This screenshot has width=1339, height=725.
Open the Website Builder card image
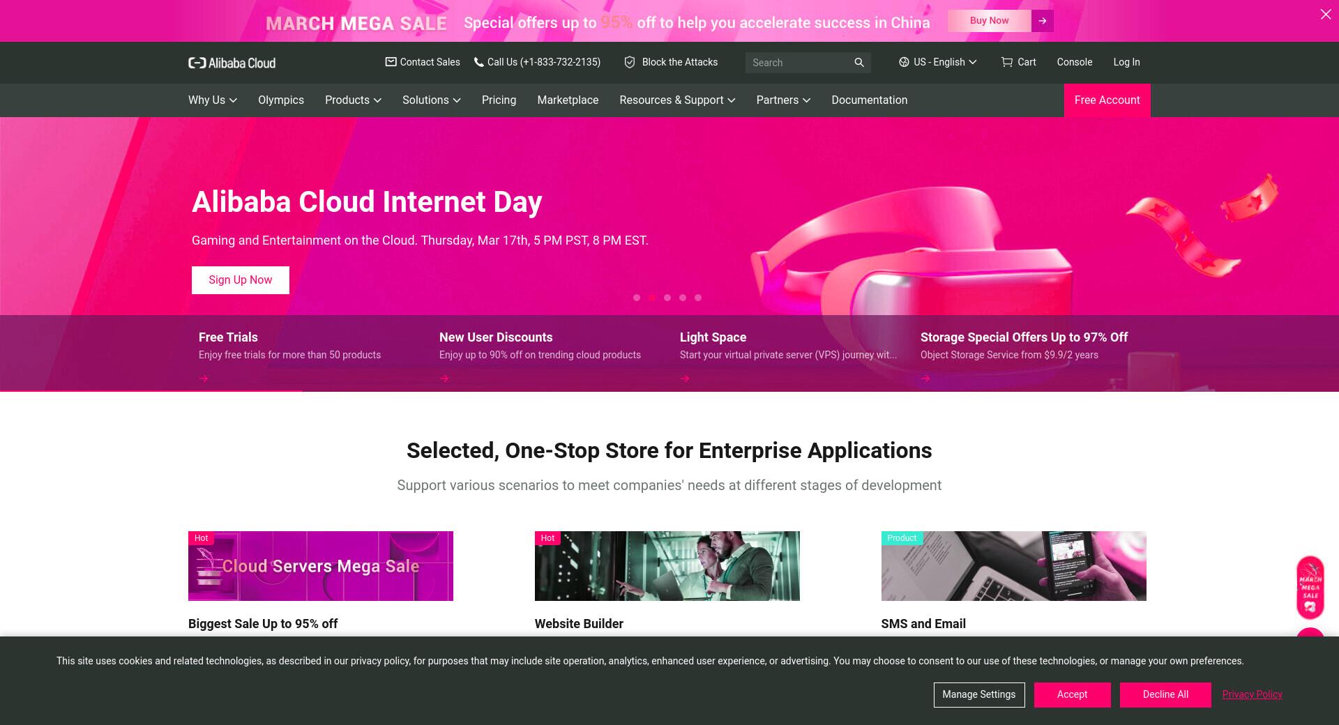(667, 566)
